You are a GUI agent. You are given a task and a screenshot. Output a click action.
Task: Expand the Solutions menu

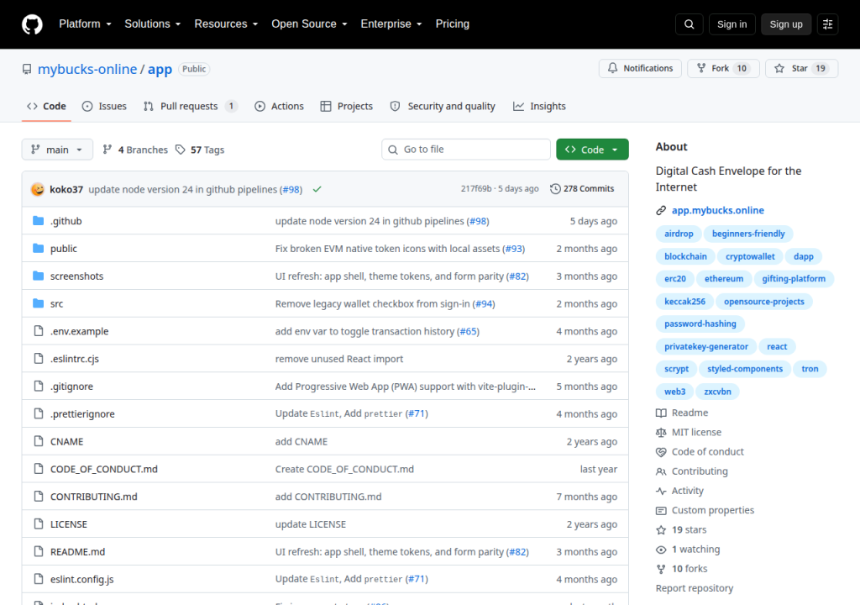pyautogui.click(x=153, y=24)
